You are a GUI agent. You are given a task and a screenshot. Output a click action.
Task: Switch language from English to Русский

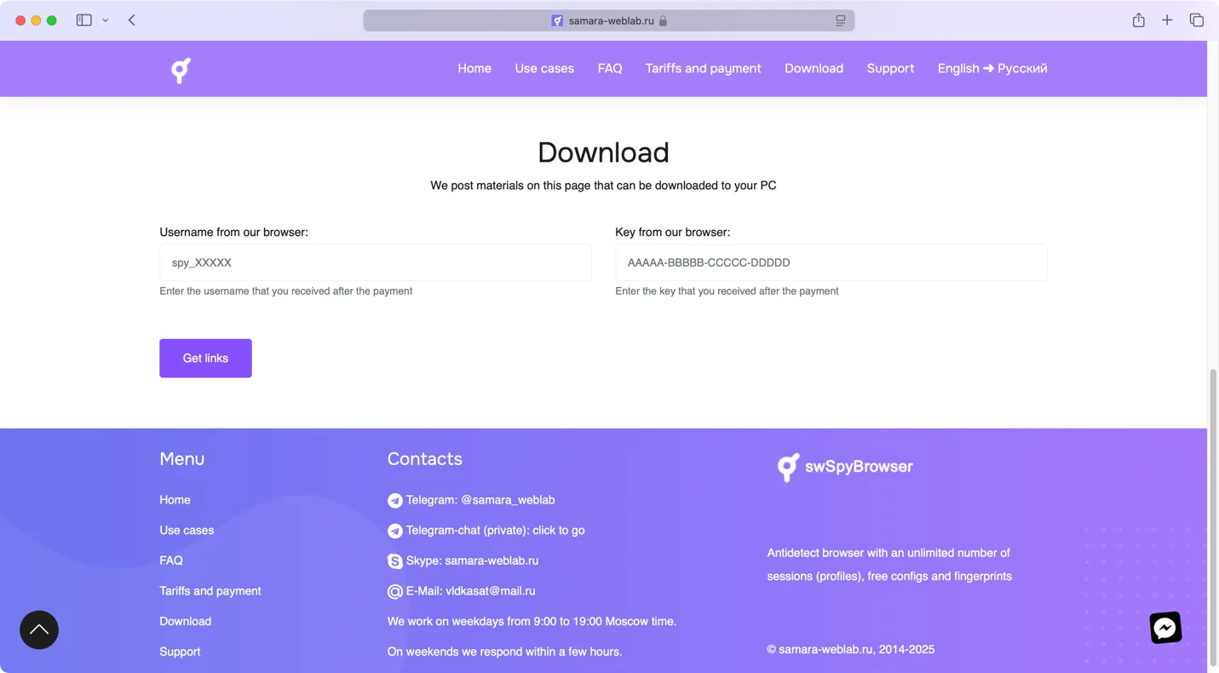coord(992,68)
